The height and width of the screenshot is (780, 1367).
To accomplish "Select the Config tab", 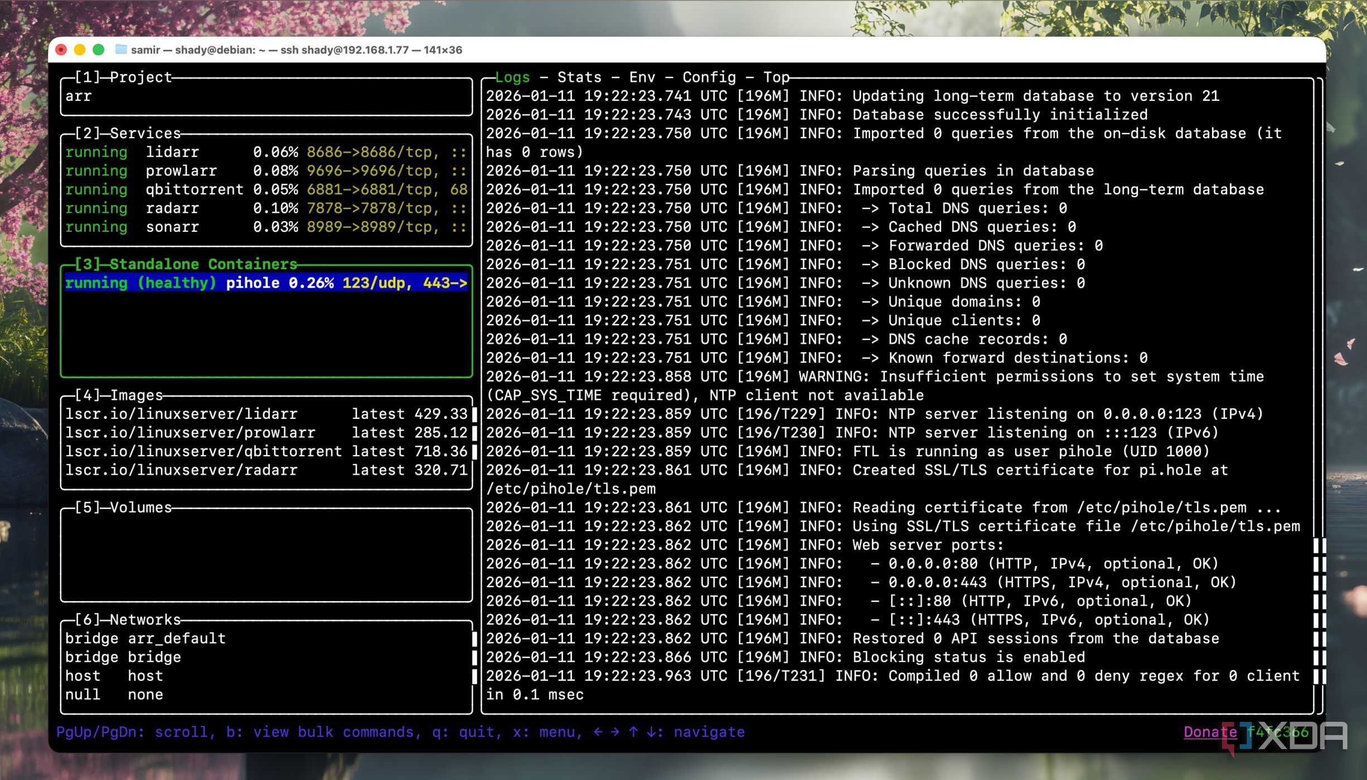I will tap(709, 77).
